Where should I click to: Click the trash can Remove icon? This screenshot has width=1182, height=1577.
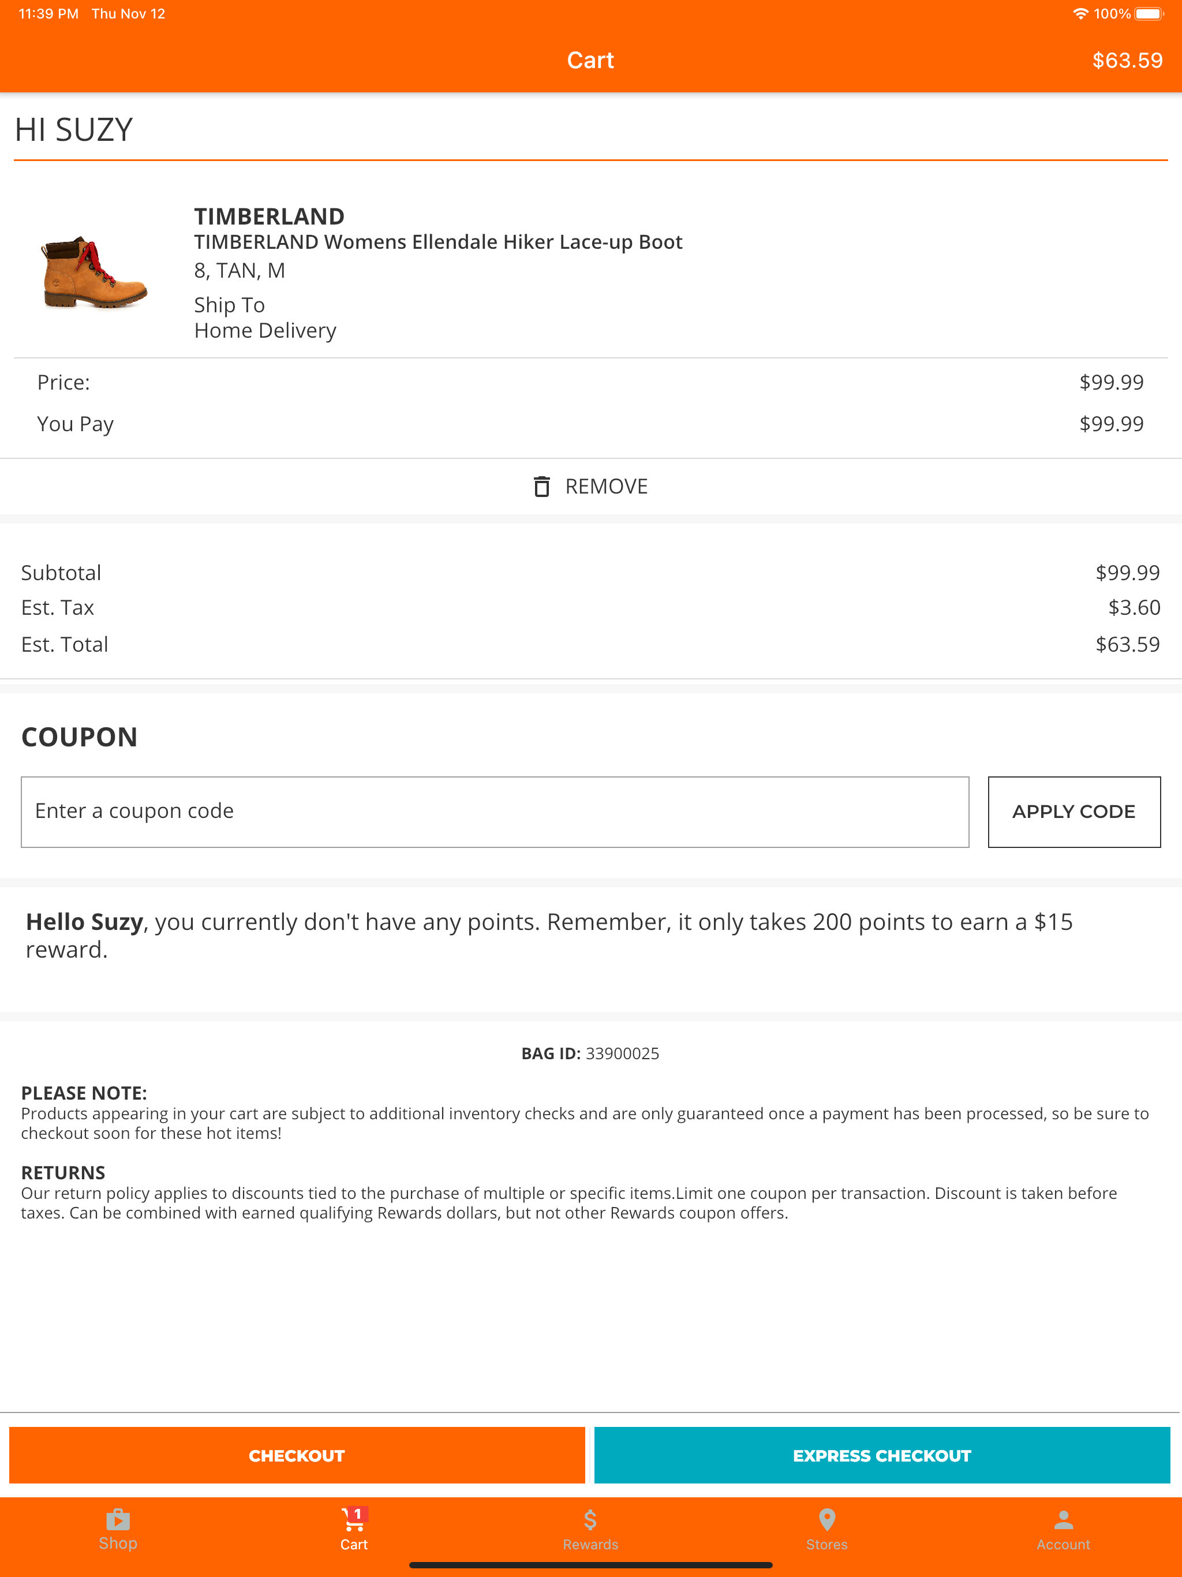tap(542, 486)
